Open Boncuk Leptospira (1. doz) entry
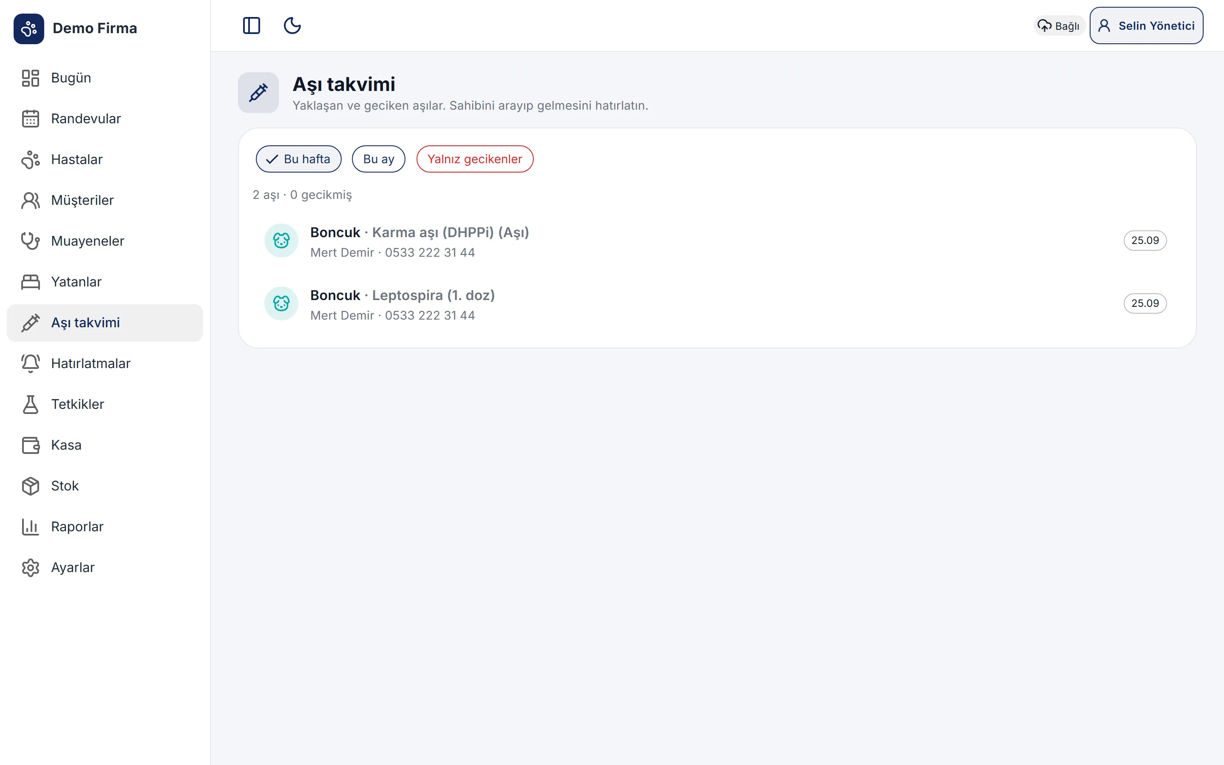1224x765 pixels. tap(717, 303)
